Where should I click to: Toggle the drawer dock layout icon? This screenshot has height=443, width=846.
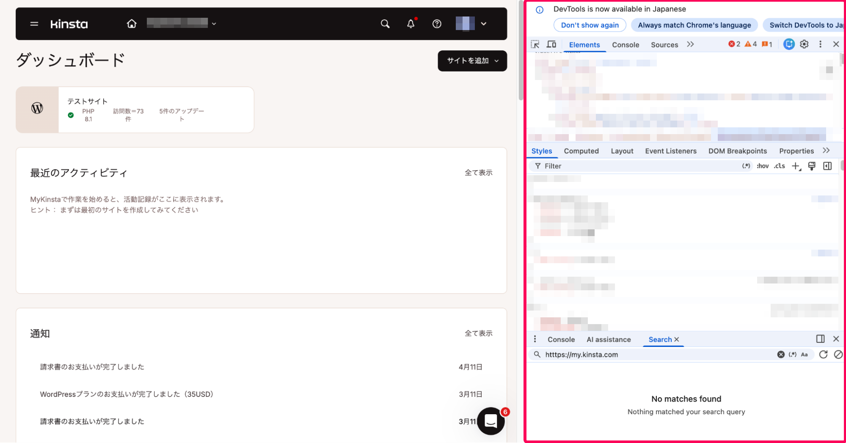(x=820, y=339)
